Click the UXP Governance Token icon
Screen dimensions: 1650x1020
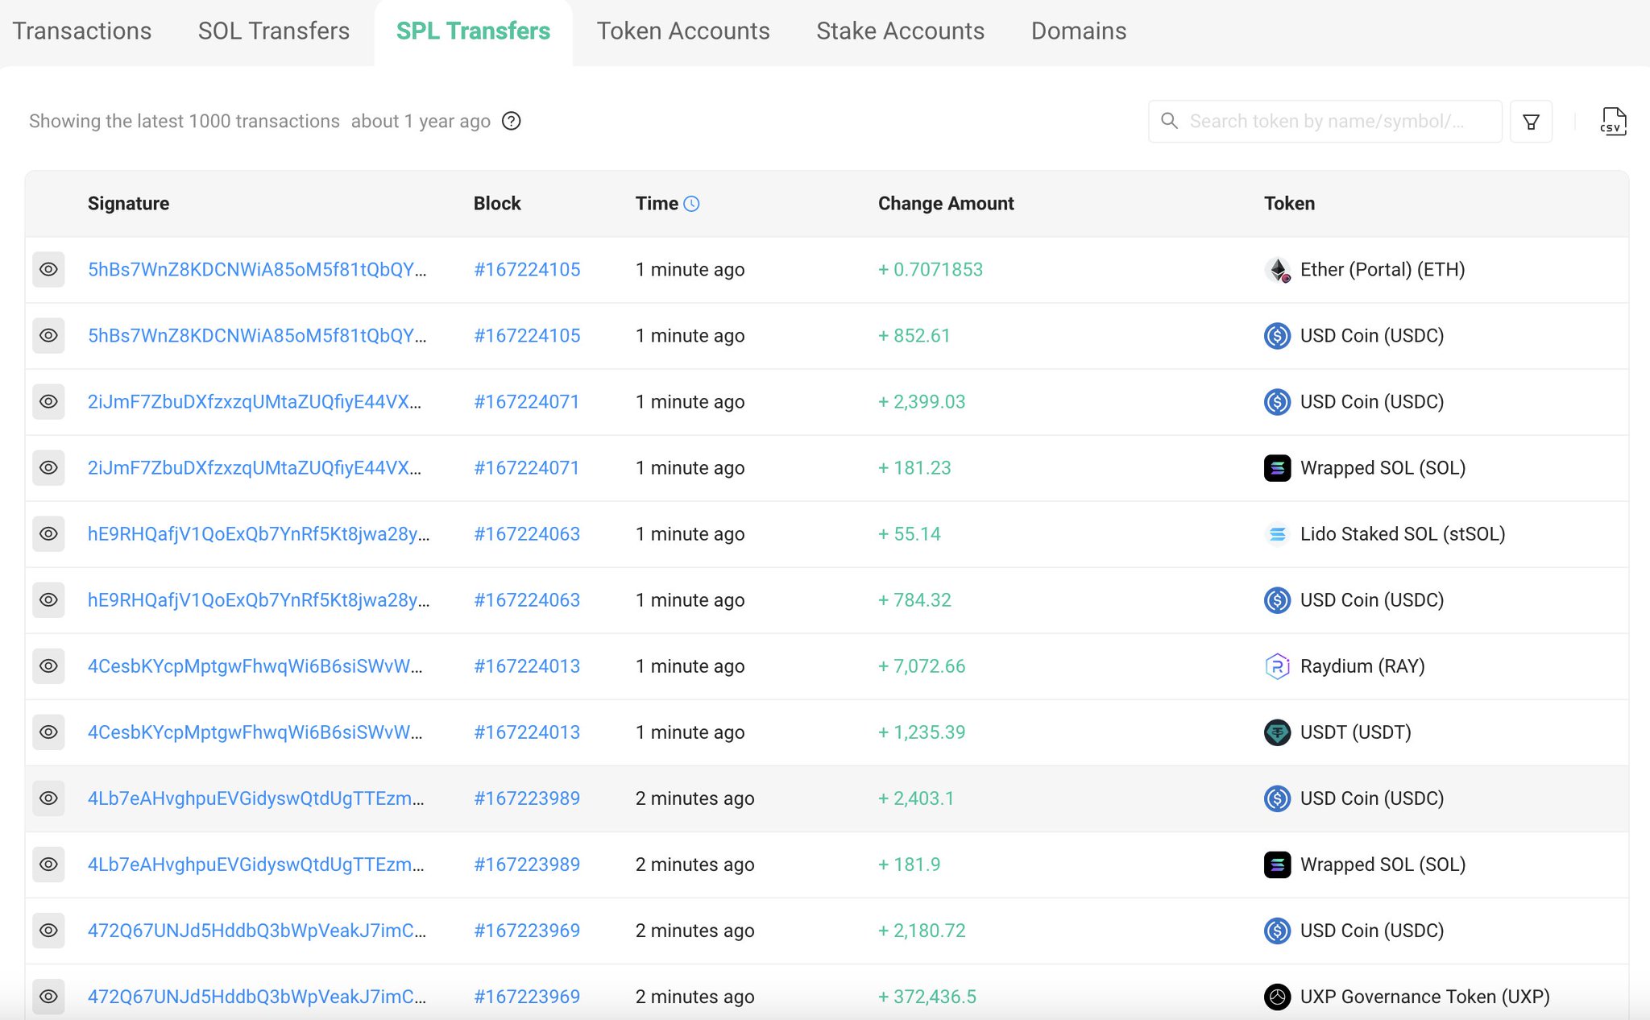point(1277,997)
